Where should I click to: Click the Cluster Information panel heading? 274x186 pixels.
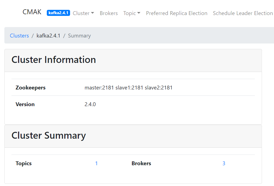54,60
